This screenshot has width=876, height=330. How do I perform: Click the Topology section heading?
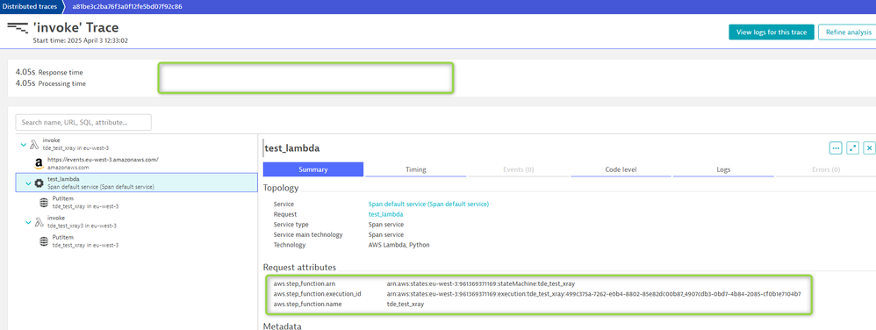click(281, 188)
